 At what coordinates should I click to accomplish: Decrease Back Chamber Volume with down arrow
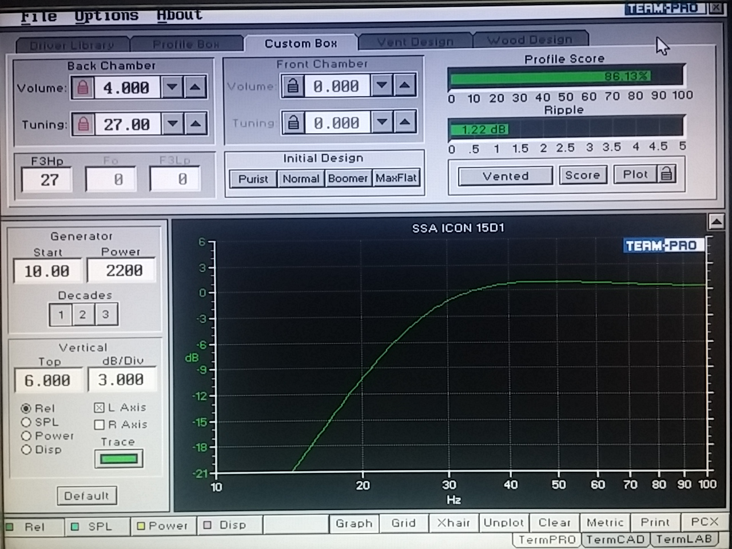point(172,87)
